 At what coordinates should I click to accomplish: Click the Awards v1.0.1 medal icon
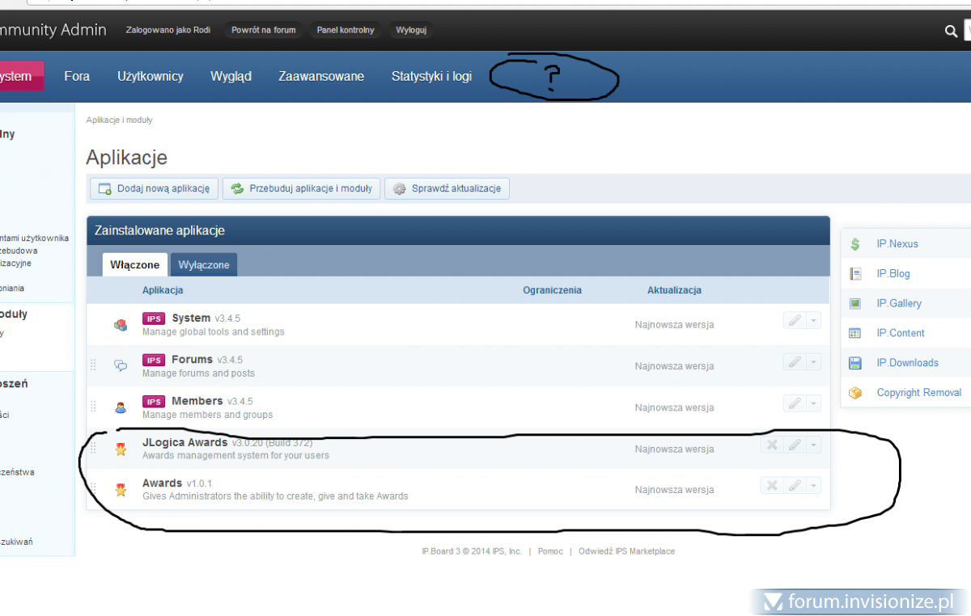(x=121, y=489)
